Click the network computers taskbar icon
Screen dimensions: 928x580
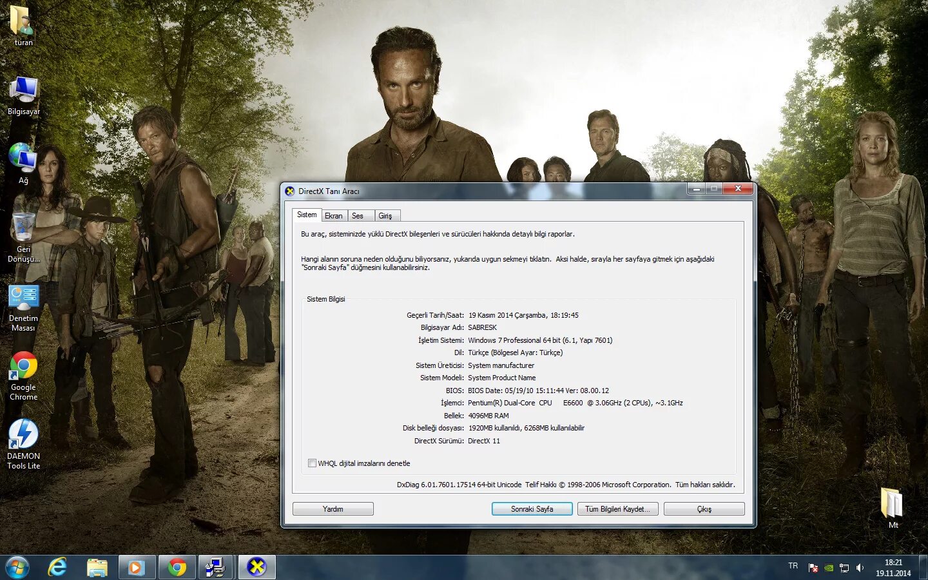point(216,567)
